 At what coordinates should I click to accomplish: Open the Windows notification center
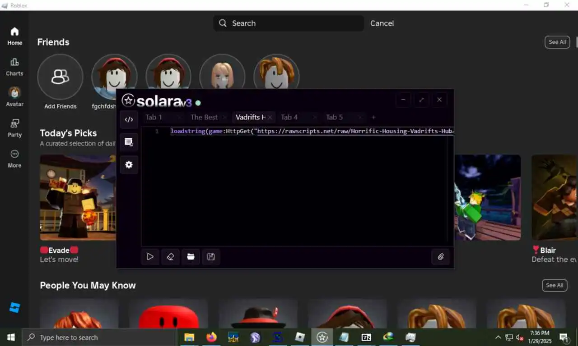point(564,337)
